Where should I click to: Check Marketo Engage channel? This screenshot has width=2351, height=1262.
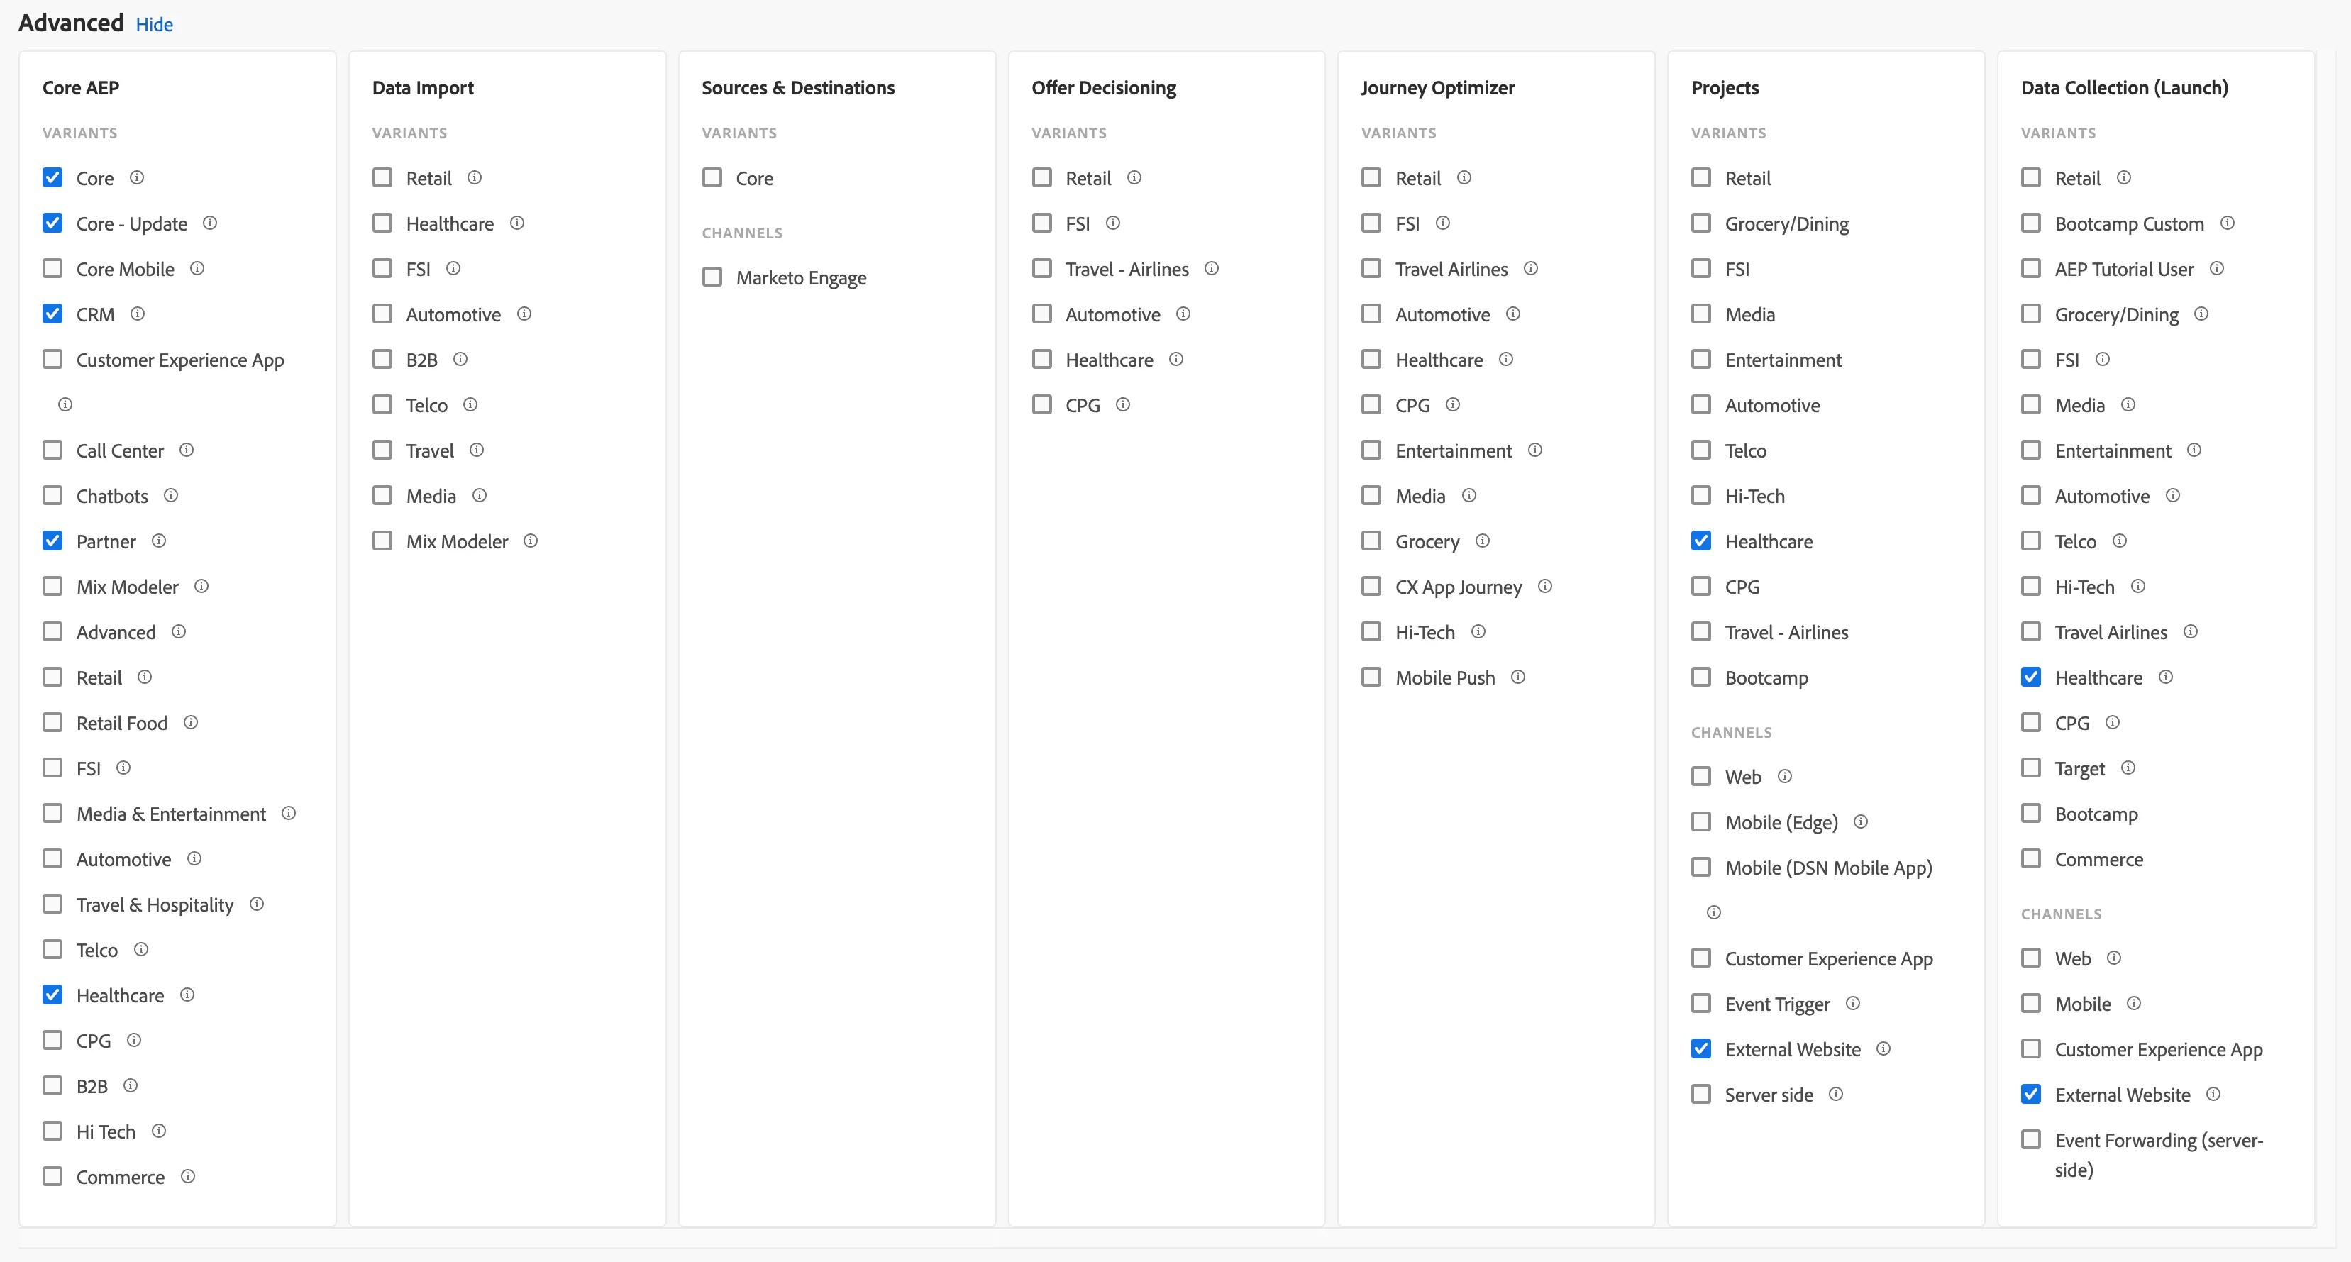click(712, 277)
